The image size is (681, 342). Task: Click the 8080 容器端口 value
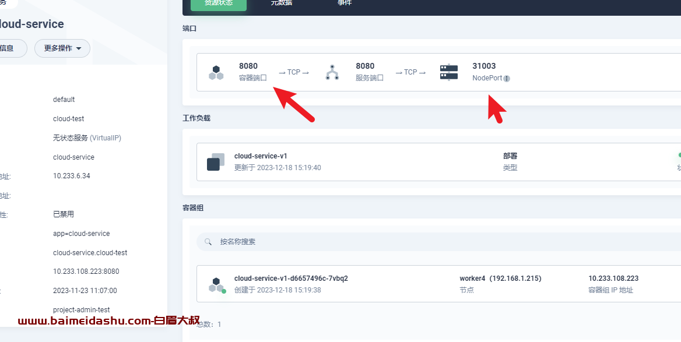tap(248, 66)
